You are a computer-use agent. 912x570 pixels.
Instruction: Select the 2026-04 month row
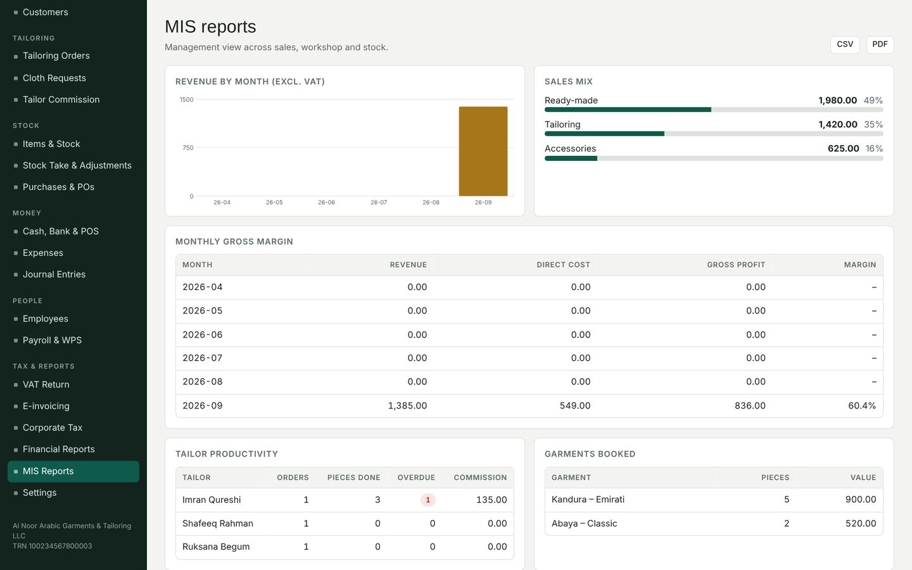click(529, 288)
